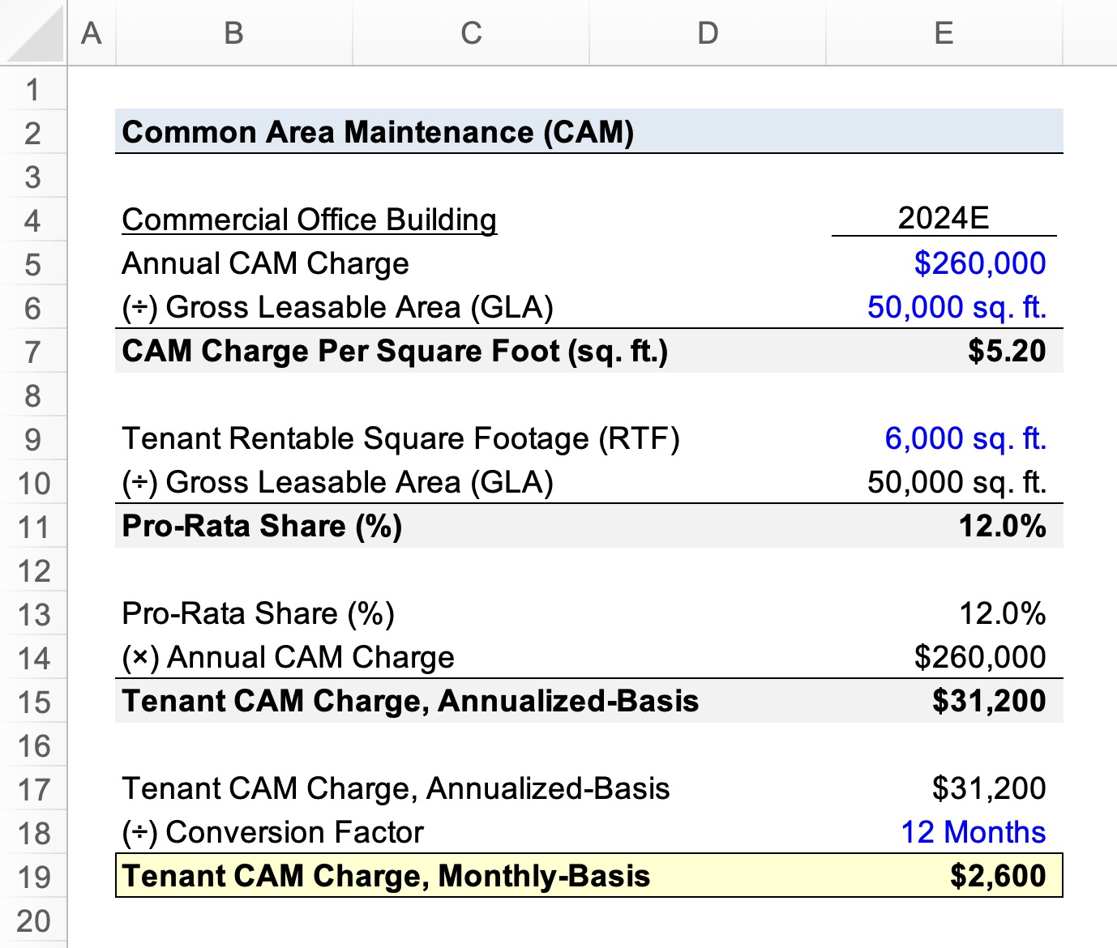1117x948 pixels.
Task: Click the bold Pro-Rata Share (%) label
Action: 262,526
